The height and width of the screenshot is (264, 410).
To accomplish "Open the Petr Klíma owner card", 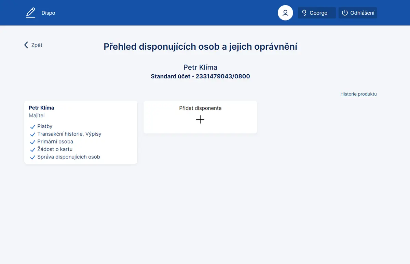I will [81, 132].
